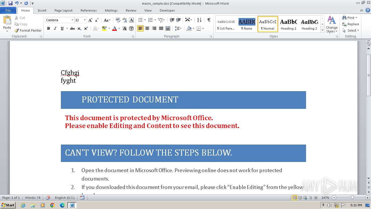Decrease paragraph indent

click(x=172, y=20)
